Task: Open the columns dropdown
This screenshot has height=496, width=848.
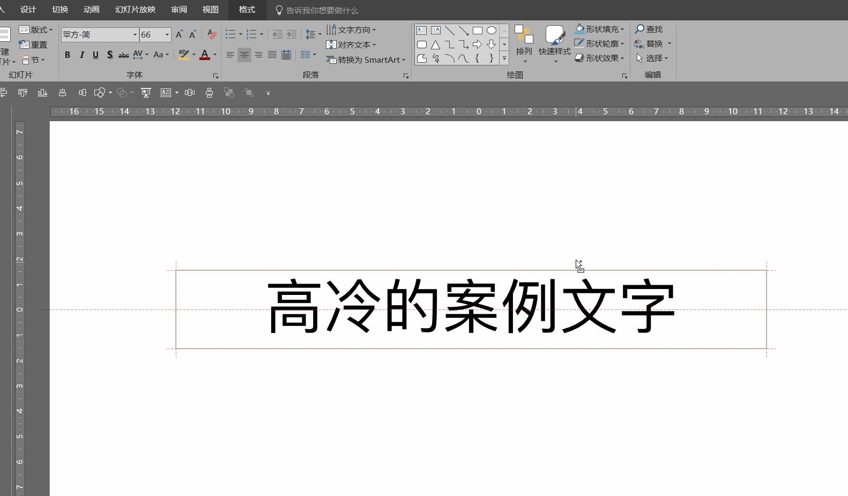Action: [x=308, y=55]
